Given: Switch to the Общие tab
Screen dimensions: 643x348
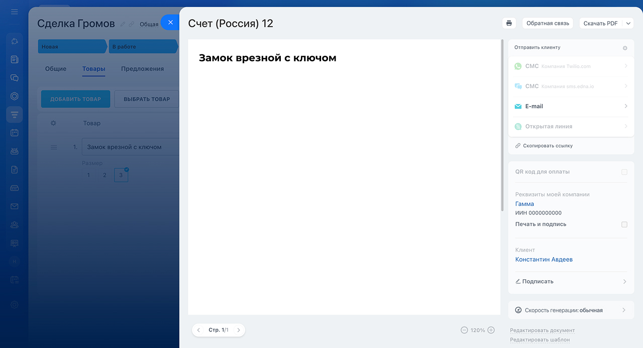Looking at the screenshot, I should click(x=56, y=69).
